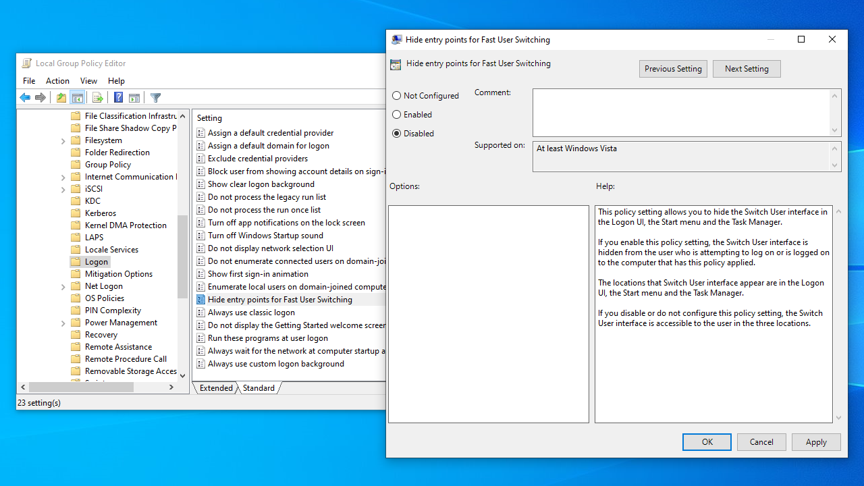Click the tree pane vertical scrollbar thumb

(x=182, y=256)
